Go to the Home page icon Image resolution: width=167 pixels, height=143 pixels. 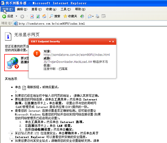click(x=44, y=16)
